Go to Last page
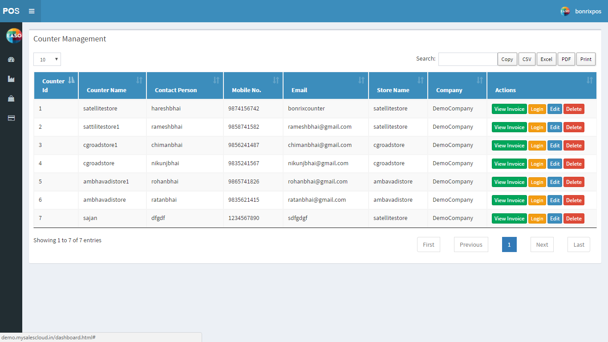The width and height of the screenshot is (608, 342). [x=579, y=244]
